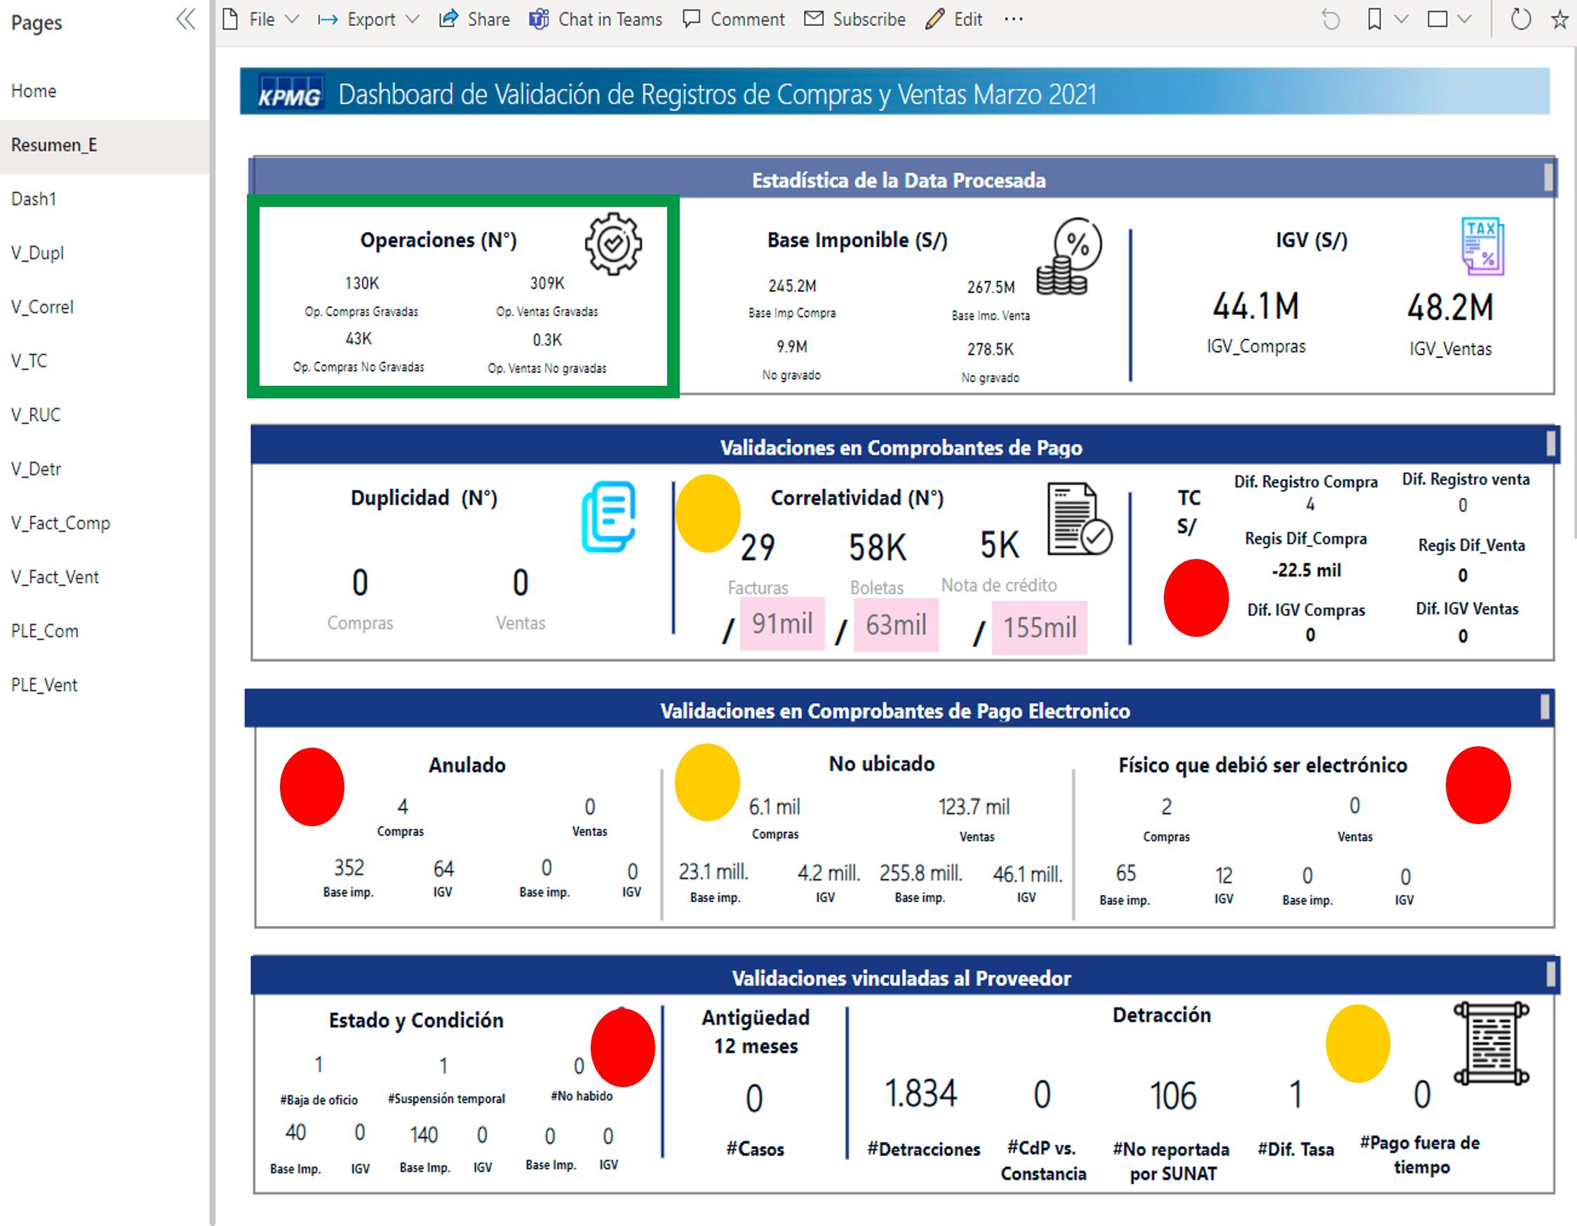
Task: Click the red indicator circle beside Anulado
Action: click(312, 786)
